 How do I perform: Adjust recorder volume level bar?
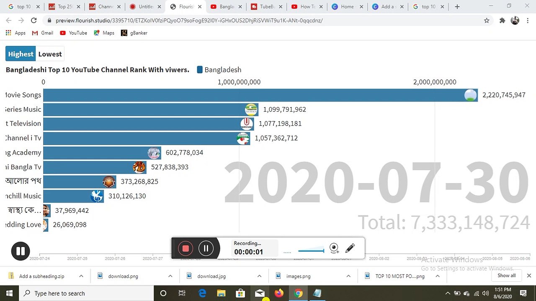pos(311,251)
